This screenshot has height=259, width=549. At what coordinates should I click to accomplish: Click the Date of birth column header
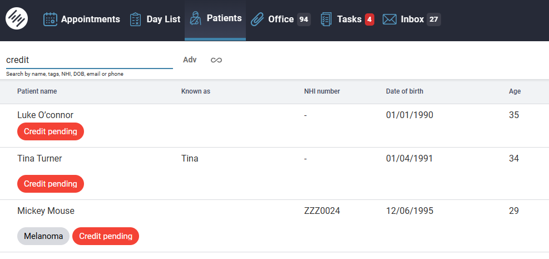[x=404, y=91]
